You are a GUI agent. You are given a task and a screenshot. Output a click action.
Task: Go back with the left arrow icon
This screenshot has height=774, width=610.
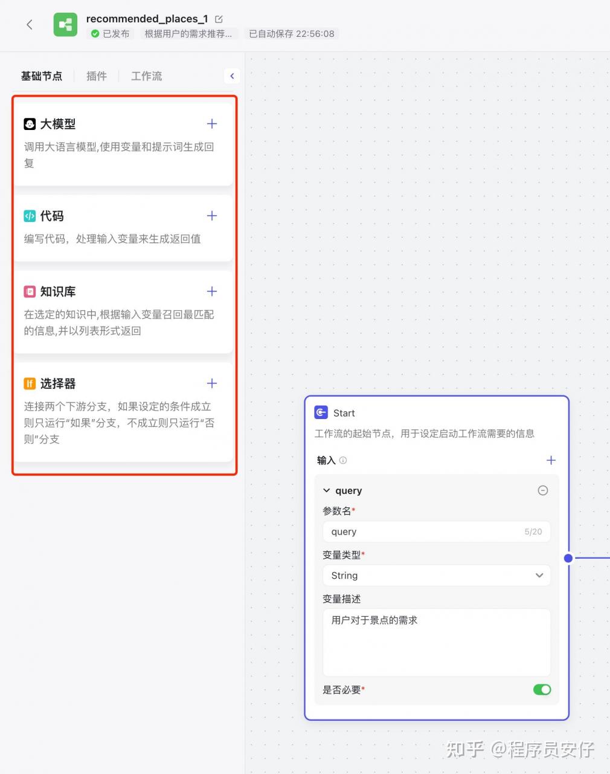click(30, 25)
